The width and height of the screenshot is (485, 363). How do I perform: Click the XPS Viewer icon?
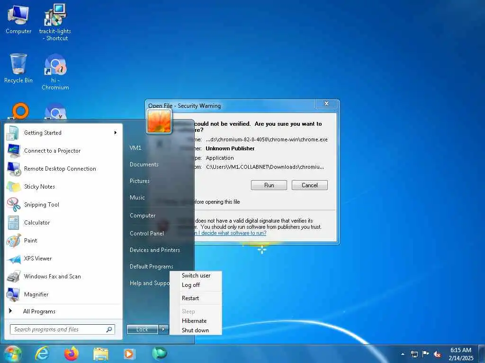point(14,259)
